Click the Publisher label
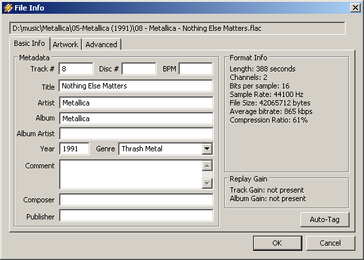364x260 pixels. 40,217
